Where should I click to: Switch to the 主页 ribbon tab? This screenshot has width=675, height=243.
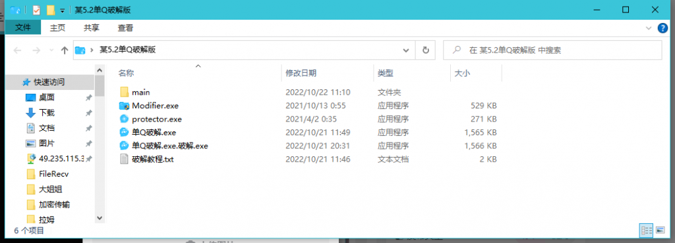57,28
